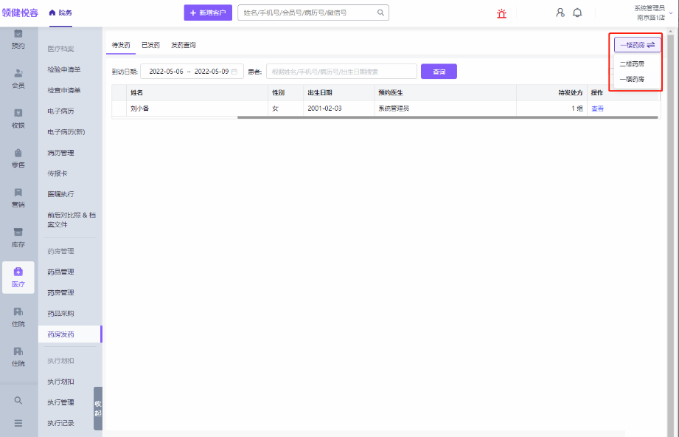Click the search magnifier in top search box

click(x=380, y=13)
